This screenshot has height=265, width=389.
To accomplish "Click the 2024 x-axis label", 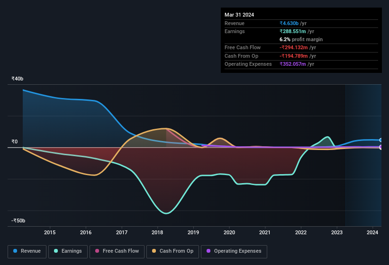I will coord(372,232).
